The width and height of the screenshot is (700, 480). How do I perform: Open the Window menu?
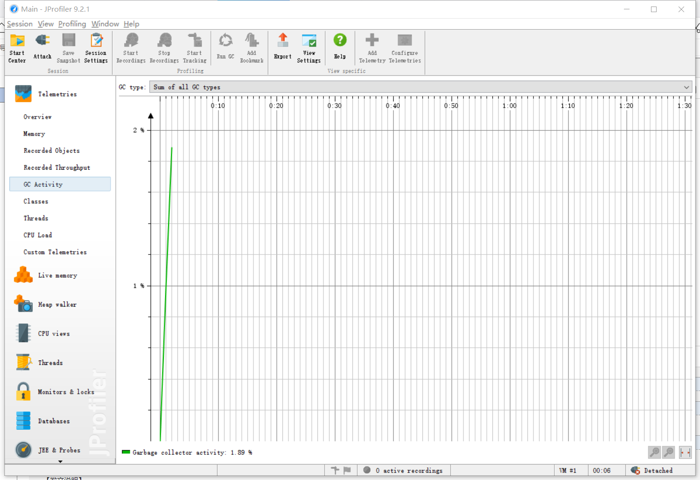point(105,24)
